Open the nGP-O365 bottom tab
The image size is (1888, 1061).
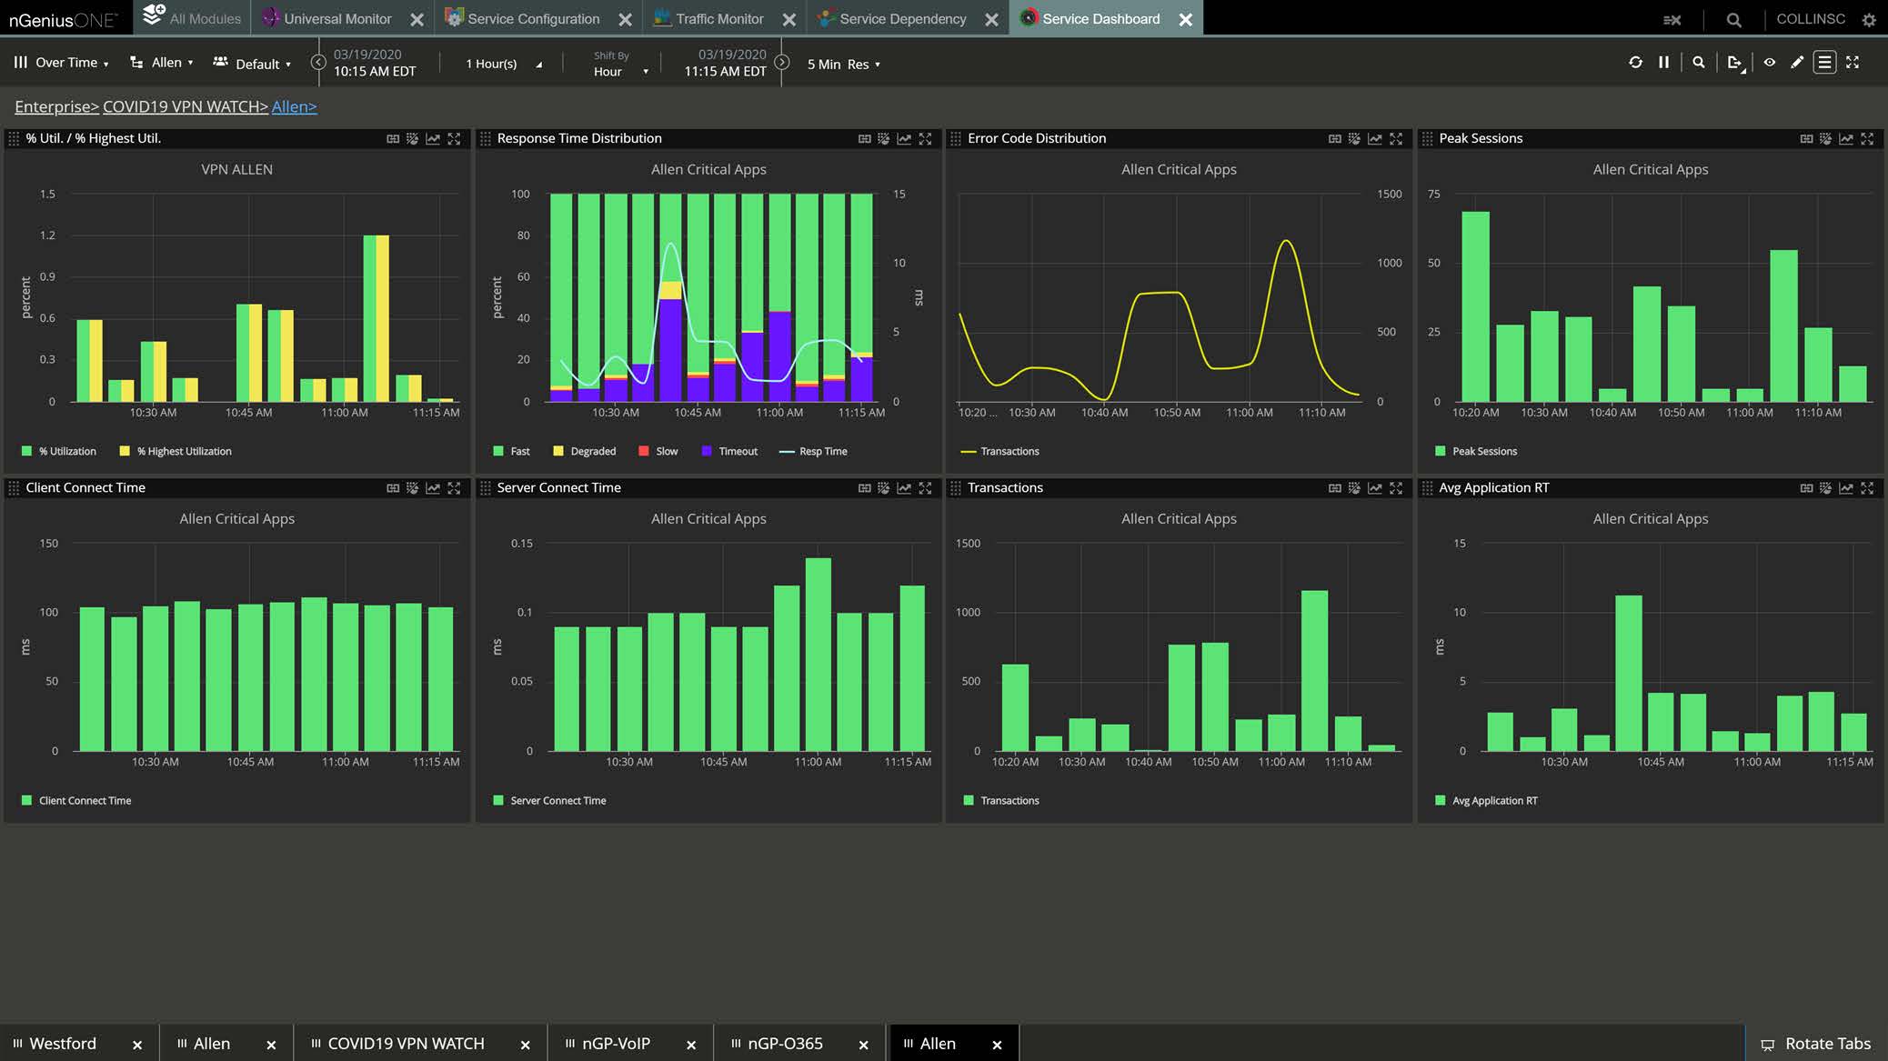(x=784, y=1044)
